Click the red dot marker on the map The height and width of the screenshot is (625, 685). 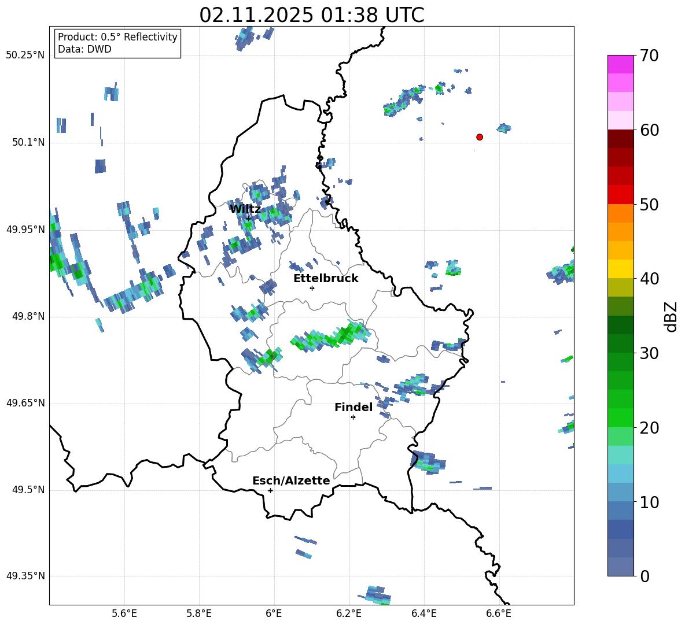tap(480, 137)
